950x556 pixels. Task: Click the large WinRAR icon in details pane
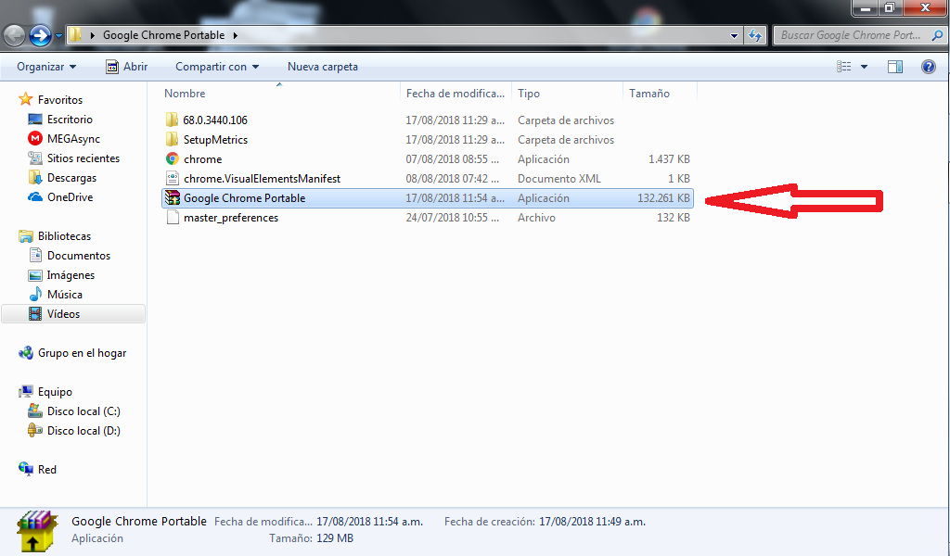click(x=36, y=531)
